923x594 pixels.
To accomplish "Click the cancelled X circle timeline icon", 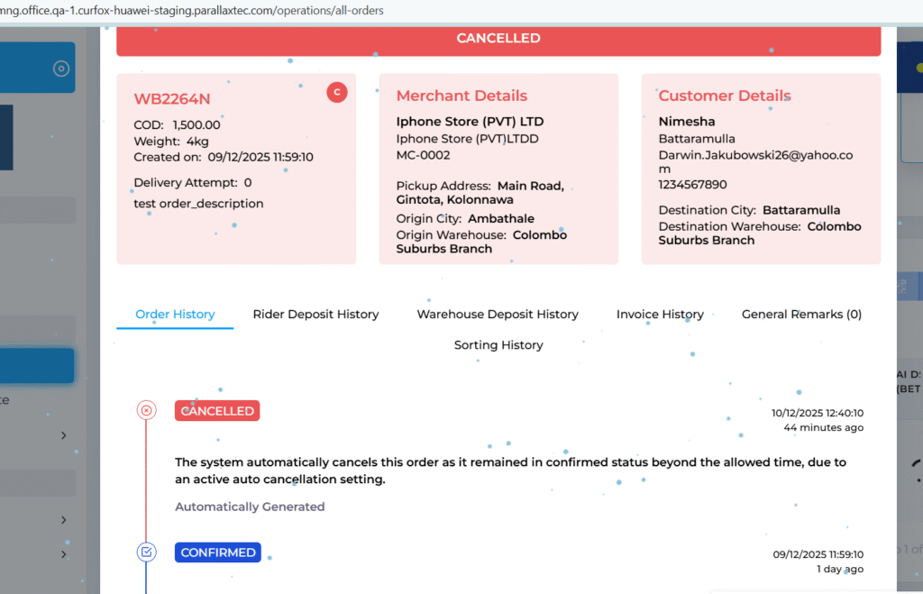I will point(146,411).
